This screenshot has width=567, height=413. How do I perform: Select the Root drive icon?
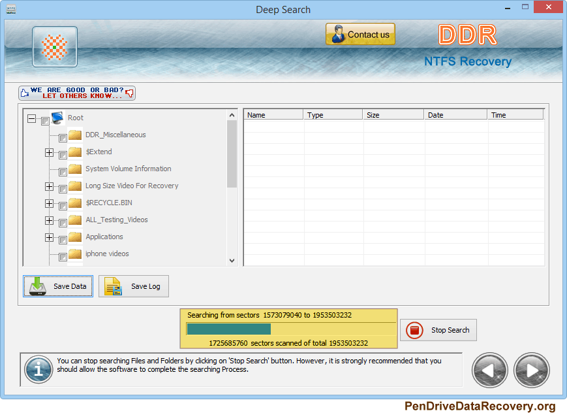tap(57, 116)
